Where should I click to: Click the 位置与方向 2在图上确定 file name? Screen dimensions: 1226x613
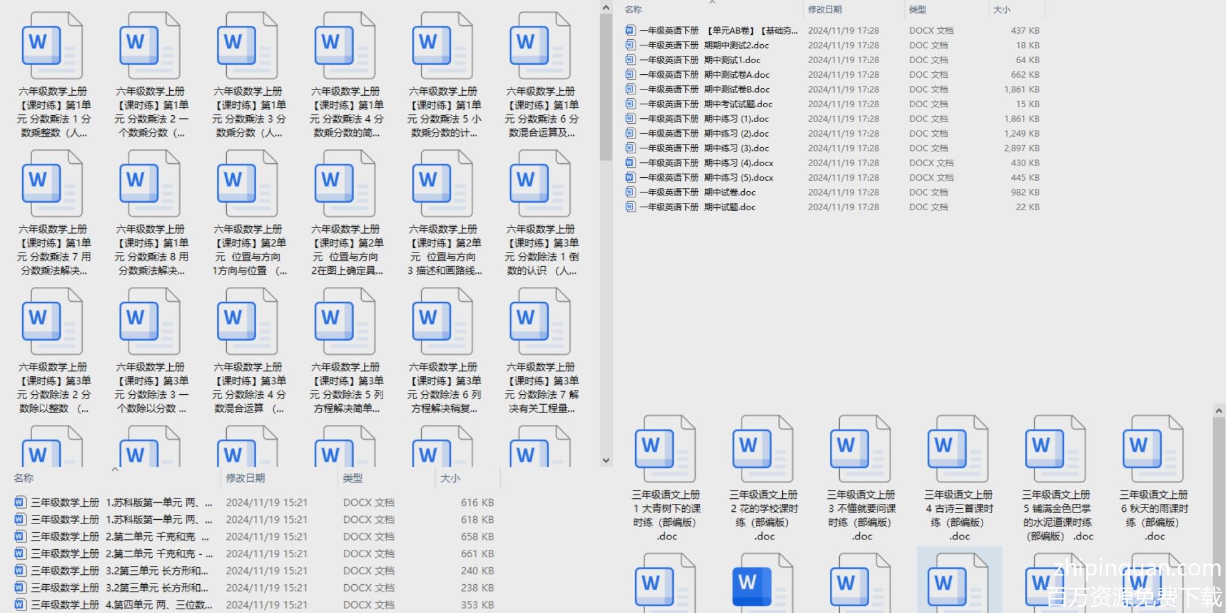click(345, 250)
